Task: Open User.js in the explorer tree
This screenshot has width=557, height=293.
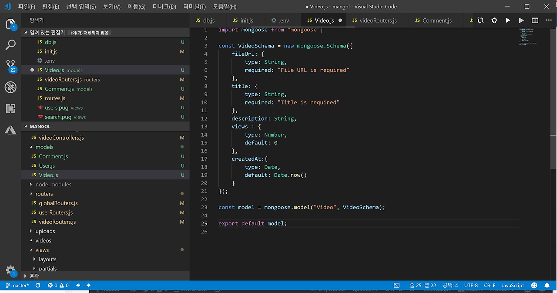Action: pyautogui.click(x=47, y=166)
